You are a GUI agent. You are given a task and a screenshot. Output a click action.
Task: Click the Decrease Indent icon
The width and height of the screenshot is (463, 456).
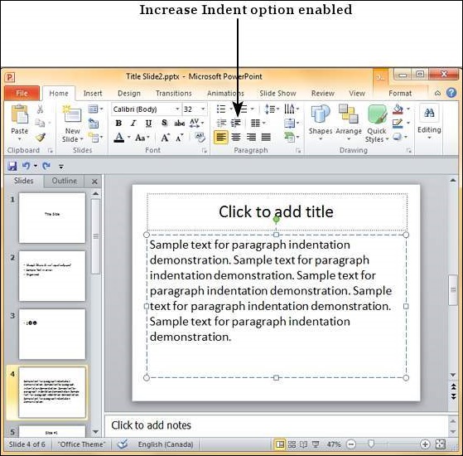click(x=221, y=123)
